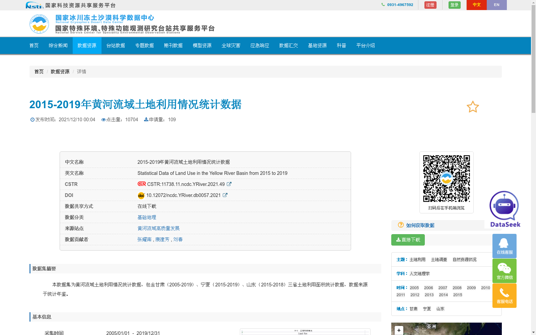Screen dimensions: 536x335
Task: Click the question mark help icon
Action: pyautogui.click(x=401, y=225)
